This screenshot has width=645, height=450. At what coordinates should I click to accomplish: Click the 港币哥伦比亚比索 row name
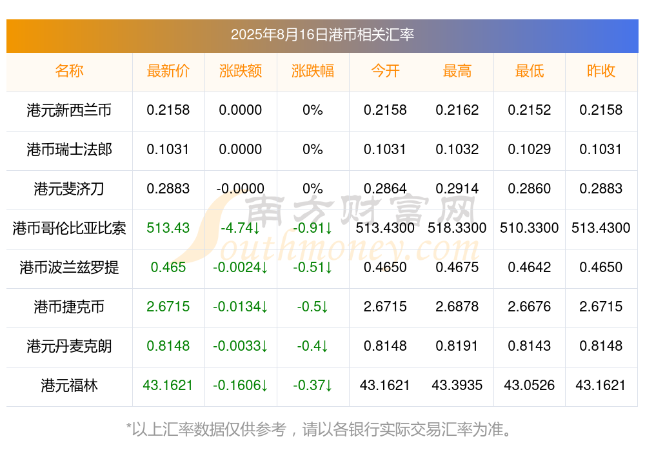pos(69,228)
